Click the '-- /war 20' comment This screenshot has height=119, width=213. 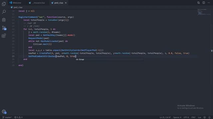(x=30, y=23)
